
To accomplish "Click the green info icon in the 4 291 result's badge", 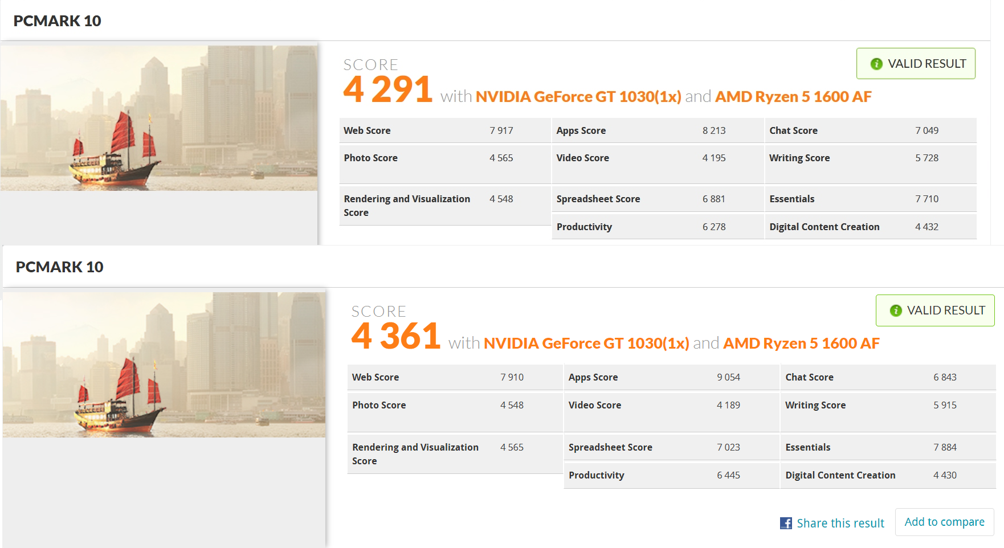I will point(876,64).
